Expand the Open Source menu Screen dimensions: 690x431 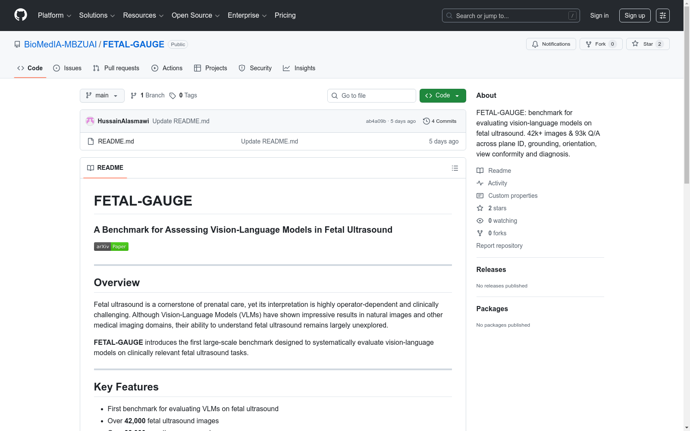[196, 16]
